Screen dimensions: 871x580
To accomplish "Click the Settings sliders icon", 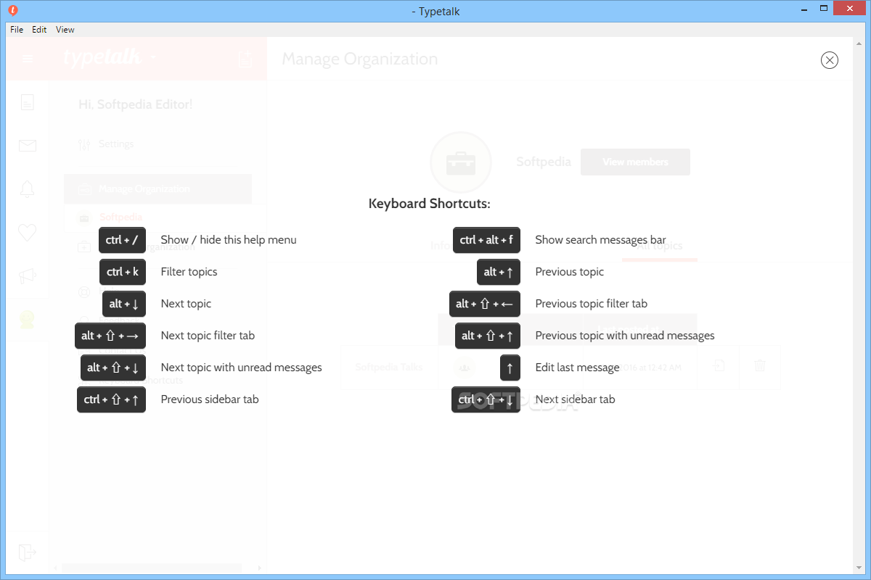I will pos(84,144).
